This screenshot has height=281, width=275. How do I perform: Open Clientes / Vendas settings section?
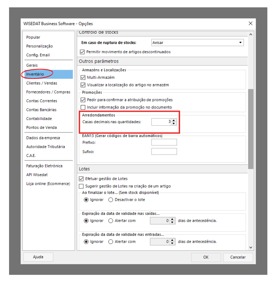click(x=42, y=83)
